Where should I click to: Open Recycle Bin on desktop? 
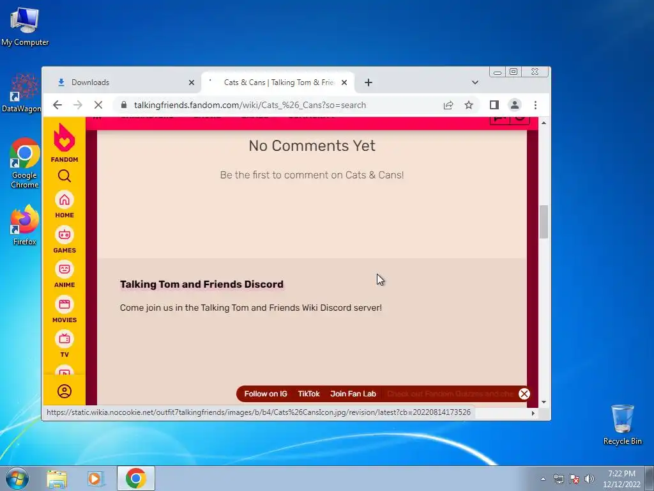(622, 425)
